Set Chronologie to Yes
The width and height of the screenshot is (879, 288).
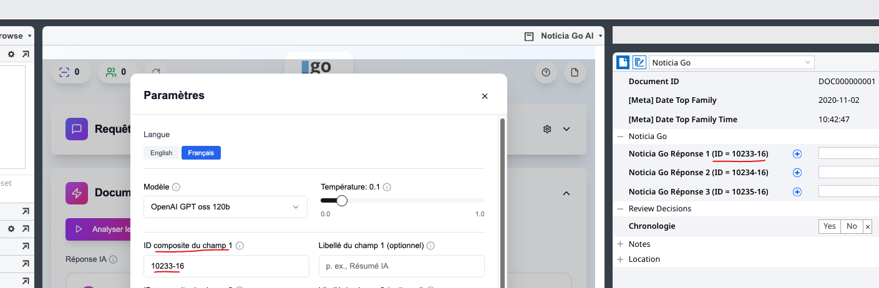click(x=829, y=226)
